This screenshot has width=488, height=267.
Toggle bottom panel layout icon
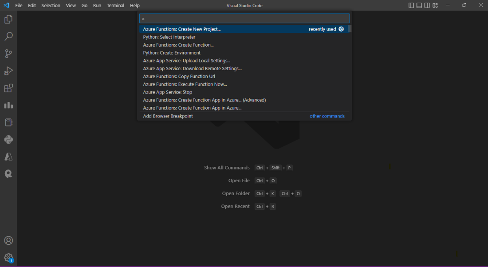click(419, 5)
